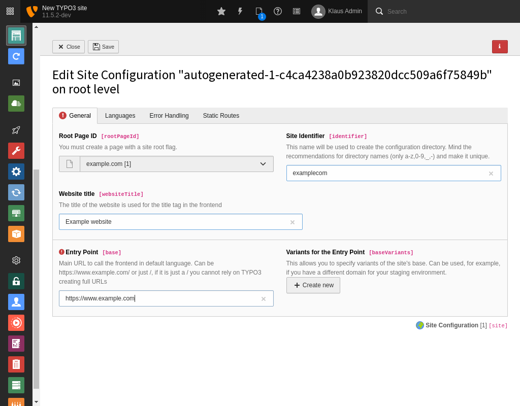The width and height of the screenshot is (520, 406).
Task: Open the wrench Maintenance module
Action: pyautogui.click(x=16, y=151)
